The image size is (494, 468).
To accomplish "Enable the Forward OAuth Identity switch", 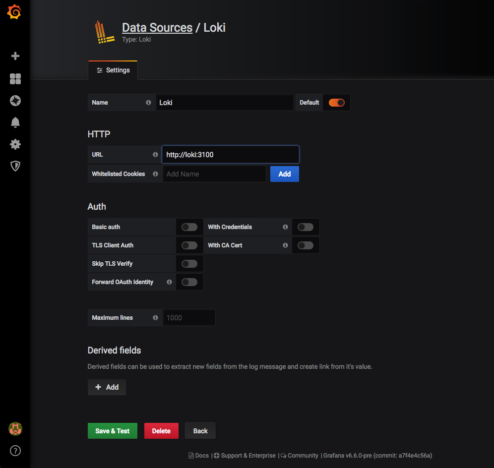I will coord(189,282).
